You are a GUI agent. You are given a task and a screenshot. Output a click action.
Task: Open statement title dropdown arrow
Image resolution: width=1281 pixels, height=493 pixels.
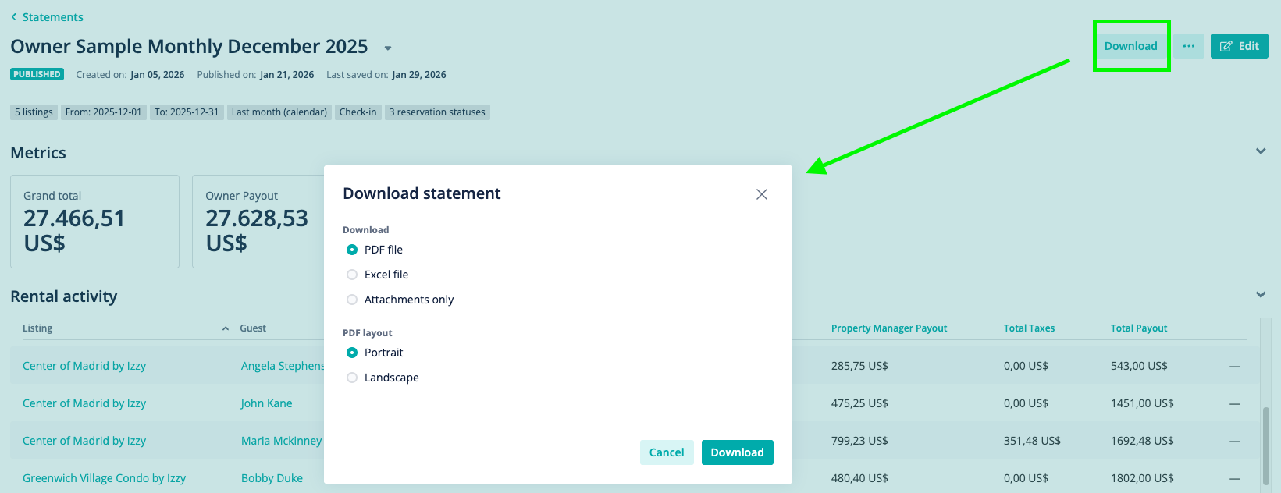pos(388,48)
